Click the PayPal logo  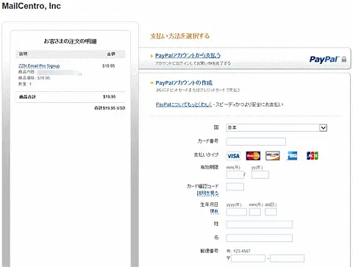[x=324, y=59]
